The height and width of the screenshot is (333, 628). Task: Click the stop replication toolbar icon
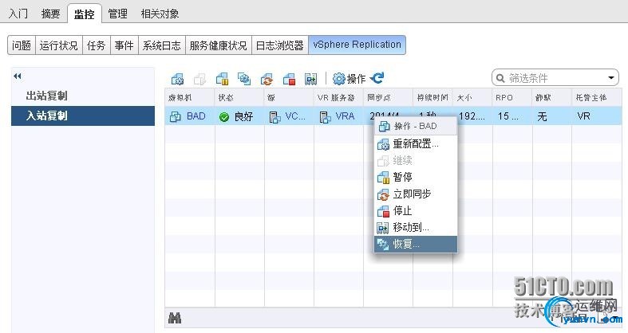[x=289, y=79]
